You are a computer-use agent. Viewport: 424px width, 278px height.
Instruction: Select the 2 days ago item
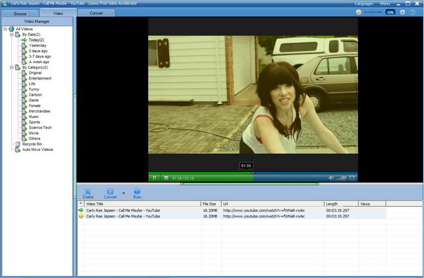(x=38, y=51)
